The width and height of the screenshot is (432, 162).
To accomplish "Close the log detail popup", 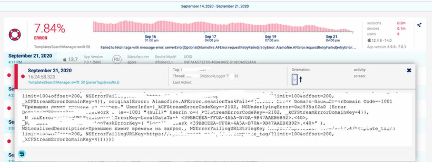I will click(x=408, y=70).
